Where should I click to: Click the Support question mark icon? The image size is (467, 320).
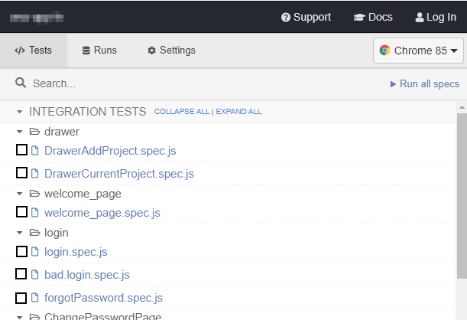pos(286,18)
